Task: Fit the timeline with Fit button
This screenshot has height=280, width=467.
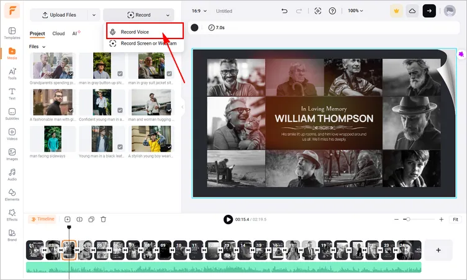Action: pos(455,220)
